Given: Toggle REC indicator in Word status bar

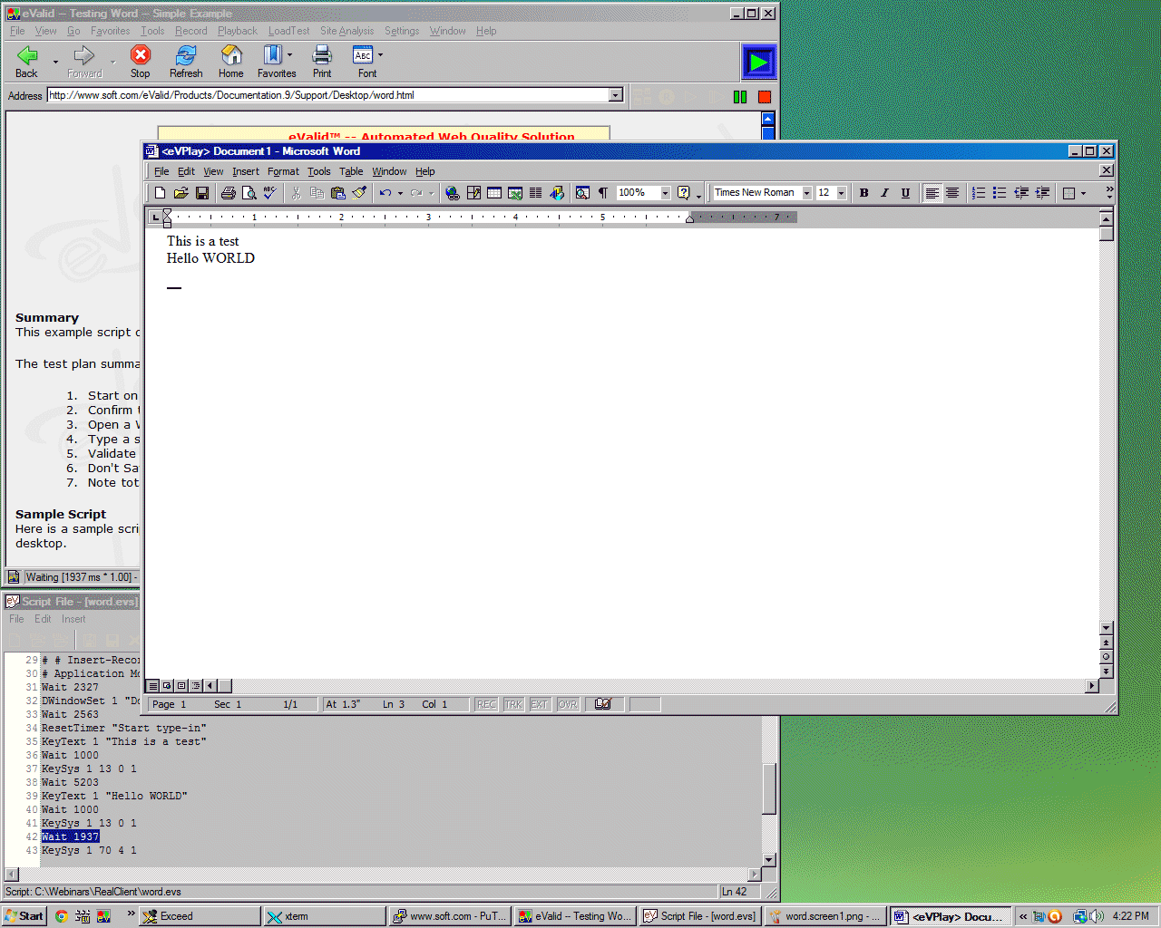Looking at the screenshot, I should pyautogui.click(x=486, y=704).
